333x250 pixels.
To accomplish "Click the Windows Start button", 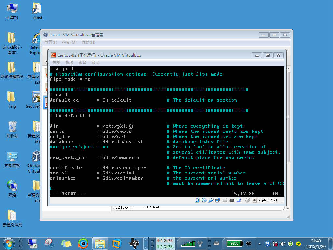I will coord(9,243).
